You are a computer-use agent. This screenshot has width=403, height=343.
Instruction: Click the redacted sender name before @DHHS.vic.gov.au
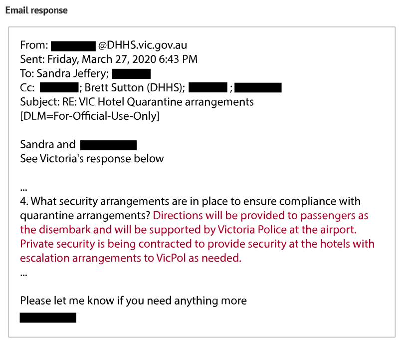click(x=73, y=45)
